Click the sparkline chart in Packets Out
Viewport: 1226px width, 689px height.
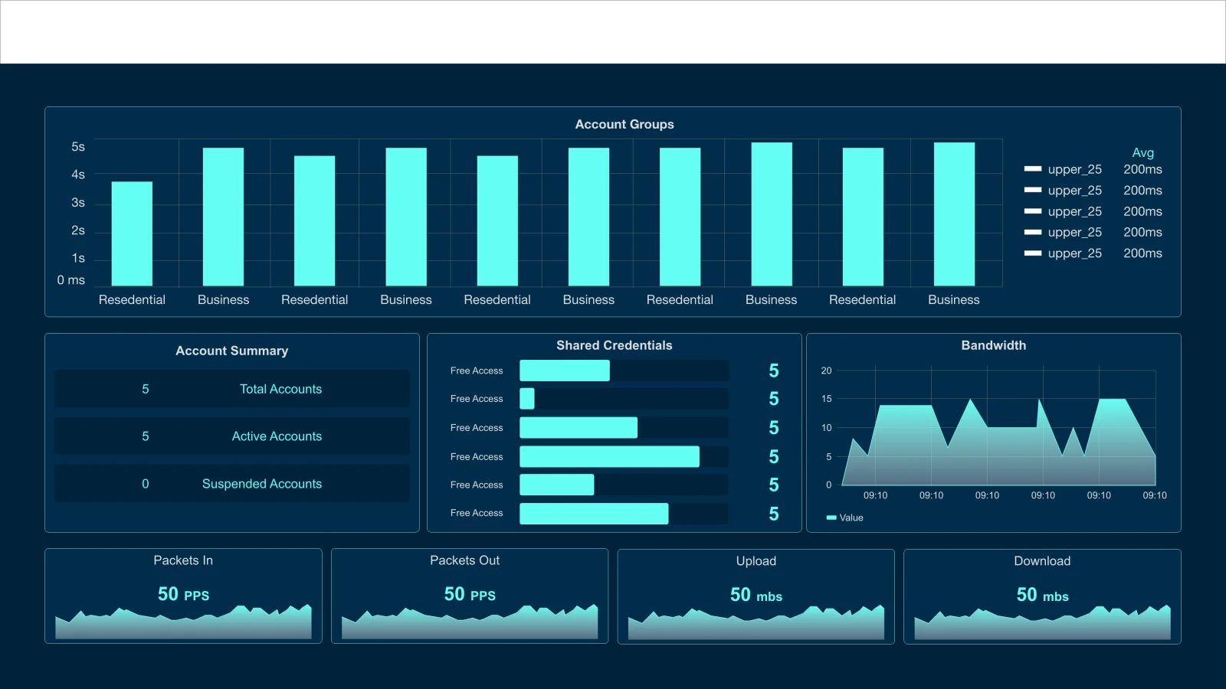tap(470, 622)
